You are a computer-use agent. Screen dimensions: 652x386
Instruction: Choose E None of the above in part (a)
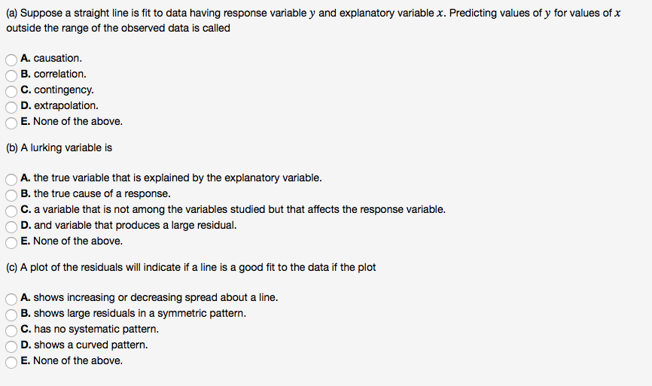tap(11, 123)
